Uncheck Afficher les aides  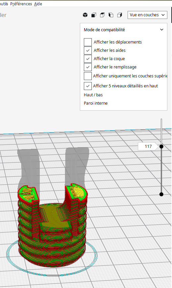point(88,50)
